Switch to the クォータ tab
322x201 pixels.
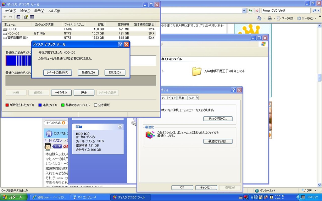[193, 98]
